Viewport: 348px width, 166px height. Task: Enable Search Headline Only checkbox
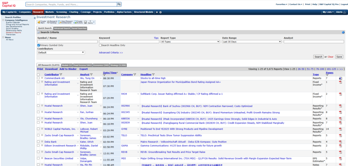(x=100, y=45)
